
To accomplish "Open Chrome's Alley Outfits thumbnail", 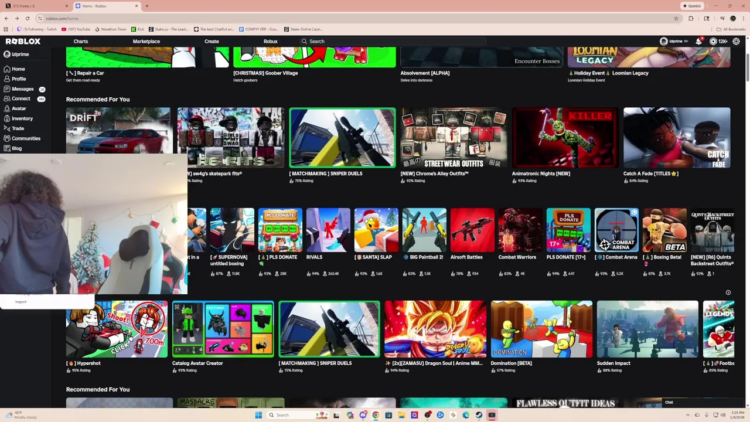I will pyautogui.click(x=454, y=138).
